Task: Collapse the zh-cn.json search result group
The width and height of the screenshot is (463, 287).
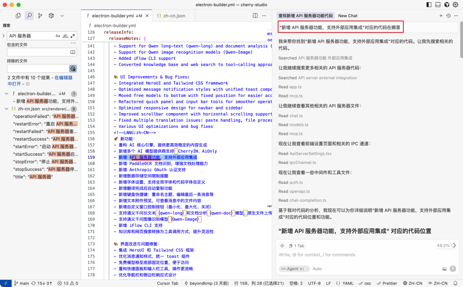Action: click(x=6, y=109)
